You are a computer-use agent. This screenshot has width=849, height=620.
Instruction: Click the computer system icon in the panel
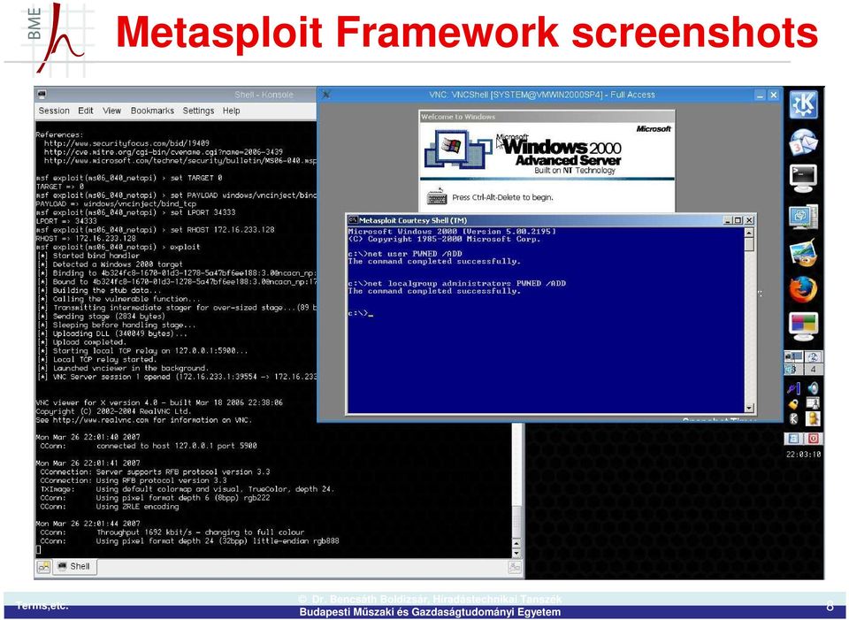click(x=804, y=217)
